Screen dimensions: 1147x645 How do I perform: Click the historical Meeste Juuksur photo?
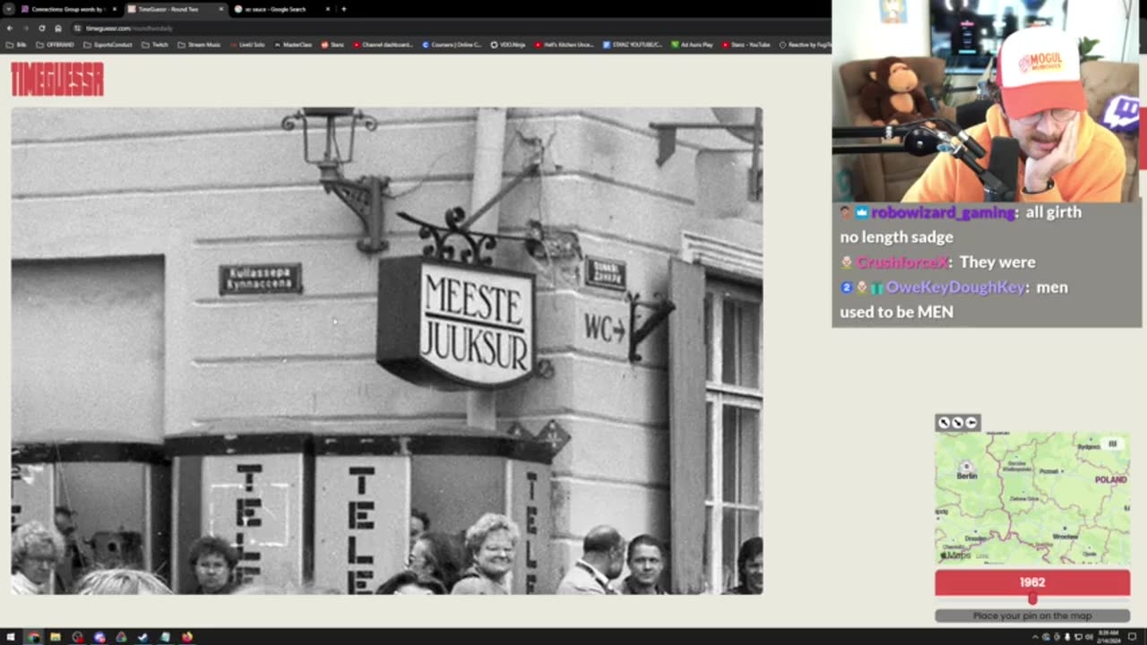[x=387, y=351]
